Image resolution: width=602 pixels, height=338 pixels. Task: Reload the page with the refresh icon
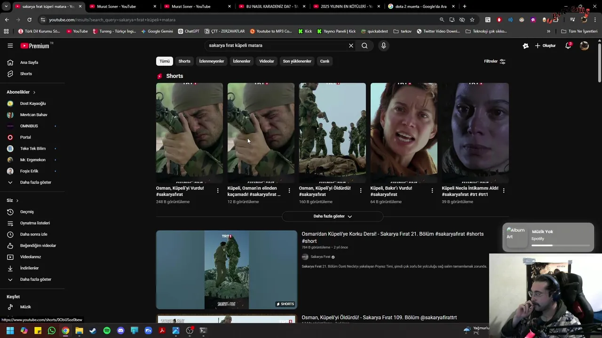point(29,20)
